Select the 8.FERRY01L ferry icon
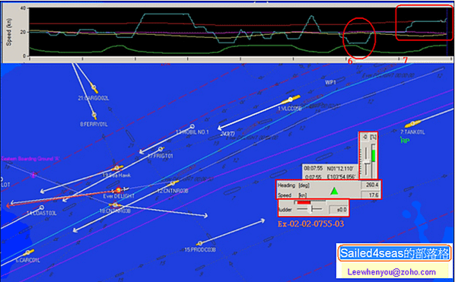455x282 pixels. (x=94, y=115)
